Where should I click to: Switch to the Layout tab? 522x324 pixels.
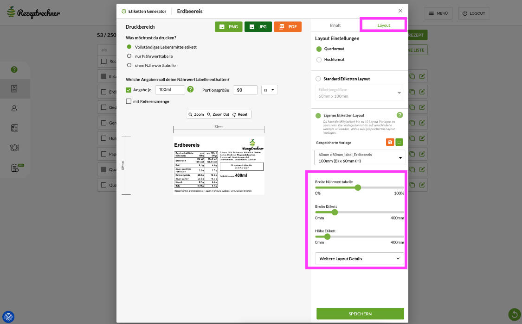point(384,25)
